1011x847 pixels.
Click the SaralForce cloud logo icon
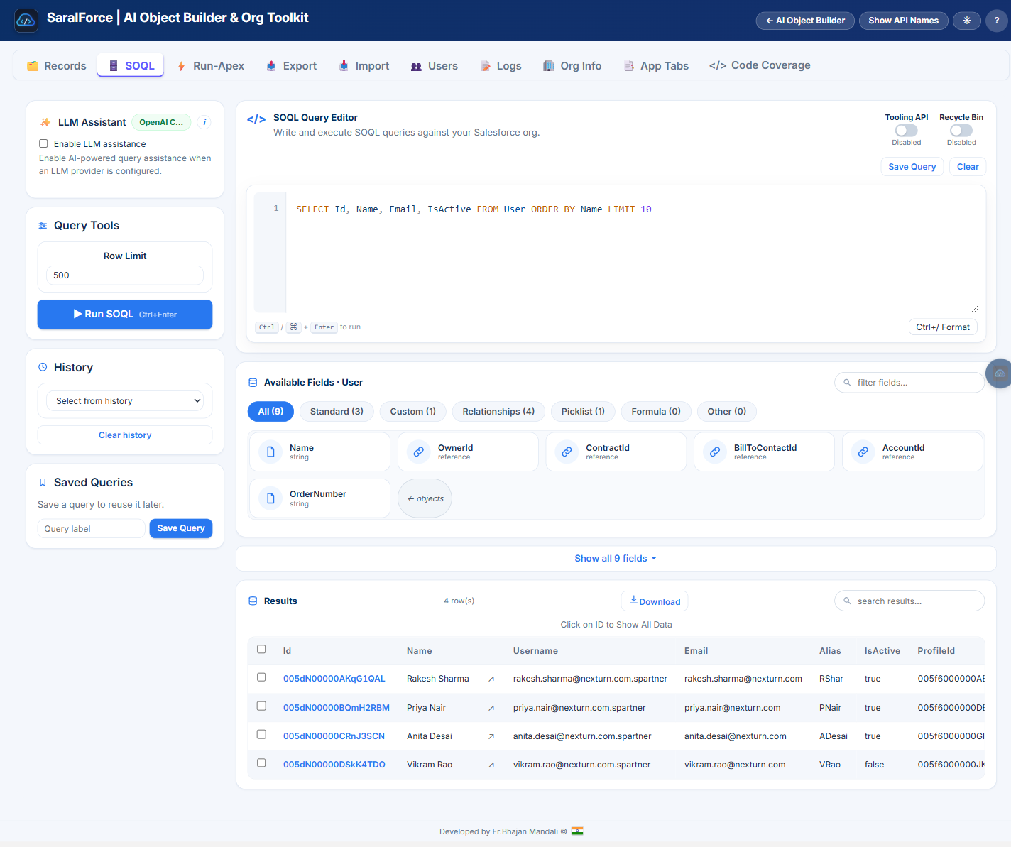pyautogui.click(x=26, y=21)
